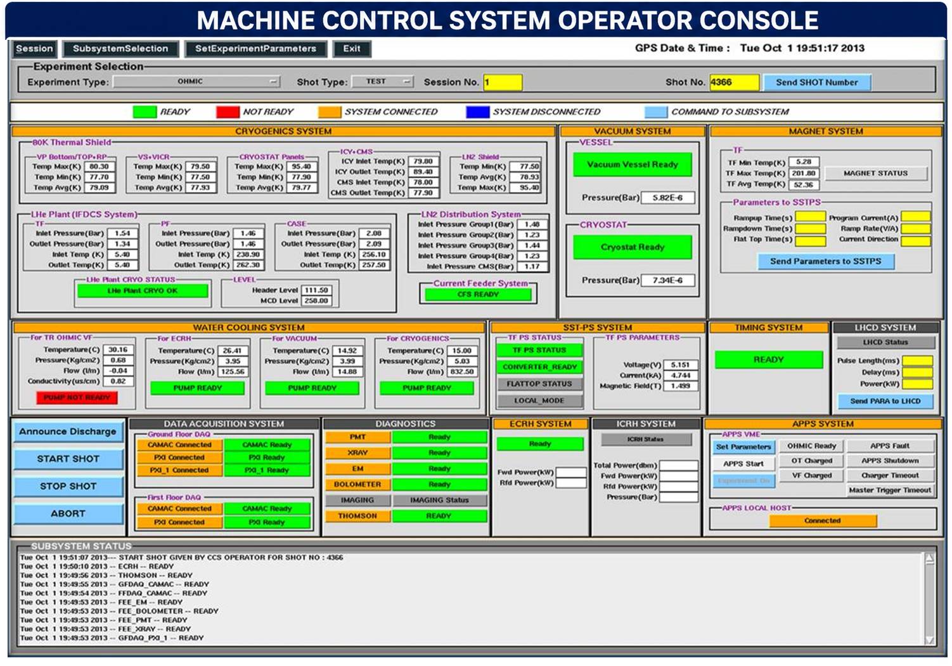Click the Flat Top Time(s) input field

pos(810,240)
